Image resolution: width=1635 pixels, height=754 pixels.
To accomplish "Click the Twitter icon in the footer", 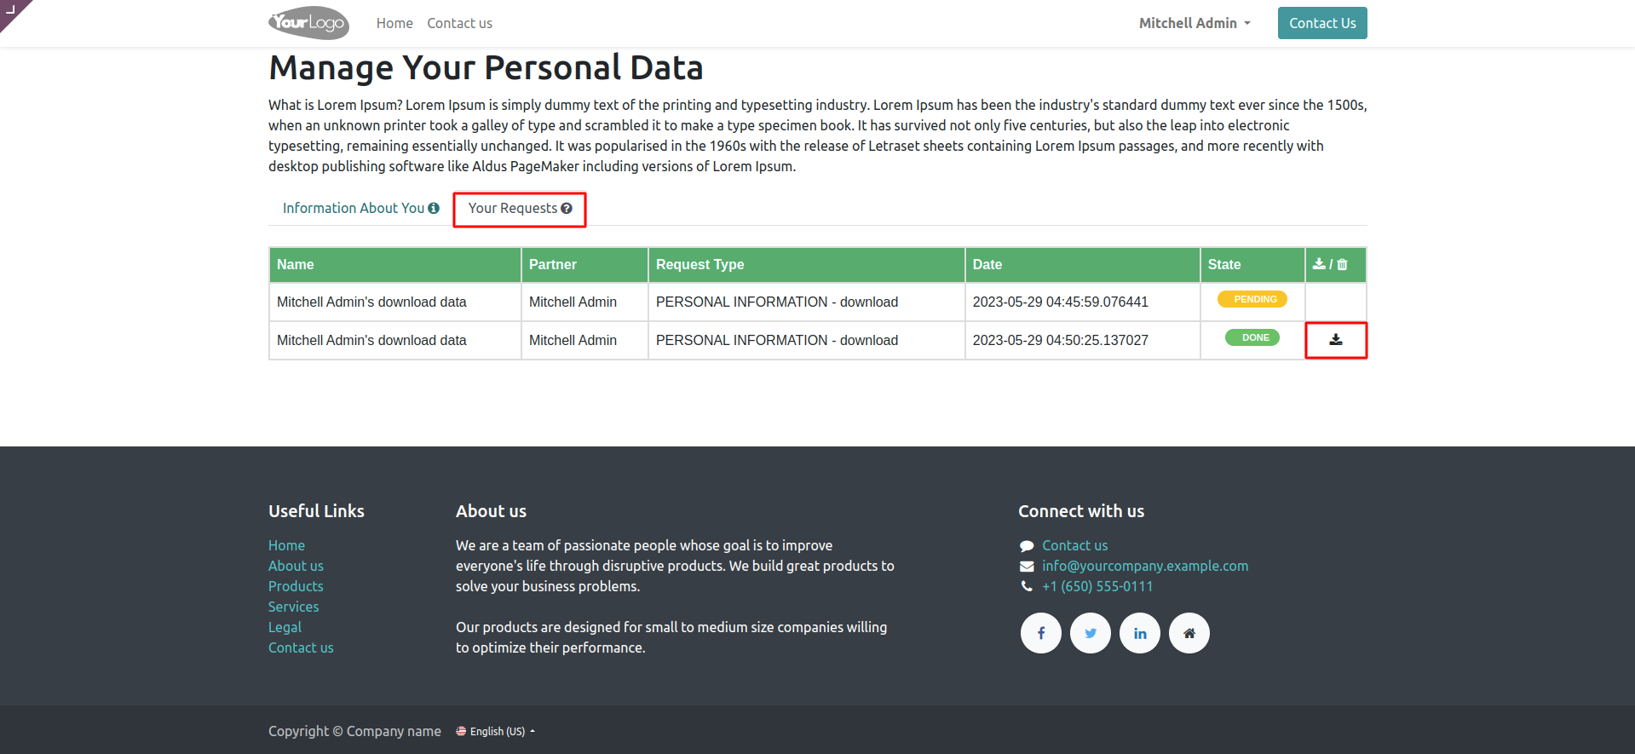I will (1090, 633).
